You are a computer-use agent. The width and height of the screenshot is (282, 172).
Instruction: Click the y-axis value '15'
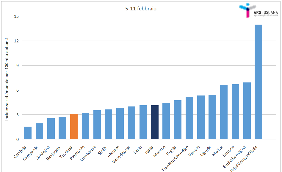16,16
